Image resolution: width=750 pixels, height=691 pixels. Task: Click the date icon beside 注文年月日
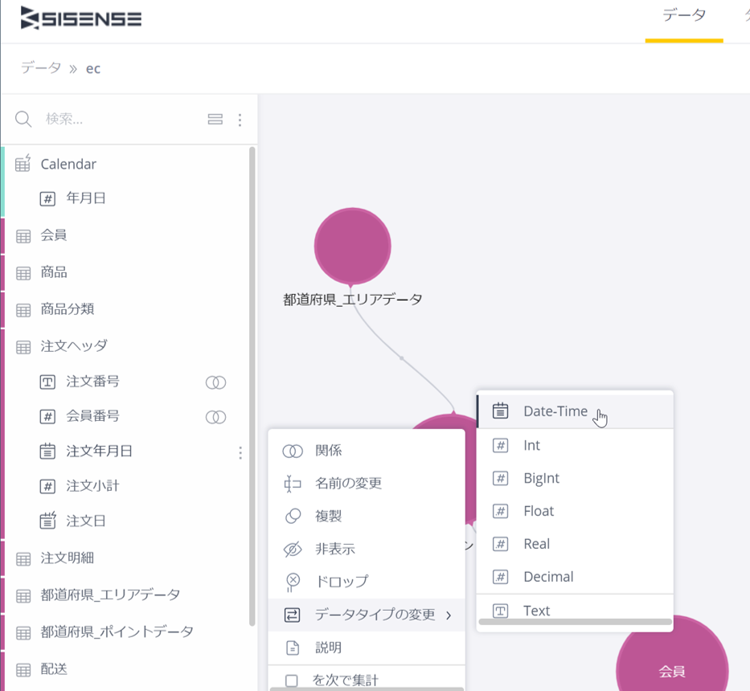[x=47, y=451]
